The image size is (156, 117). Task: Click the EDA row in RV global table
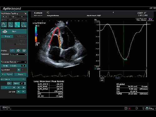132,86
